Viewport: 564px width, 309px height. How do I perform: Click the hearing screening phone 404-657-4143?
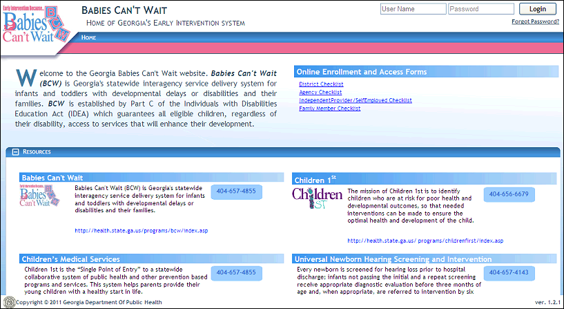click(508, 273)
